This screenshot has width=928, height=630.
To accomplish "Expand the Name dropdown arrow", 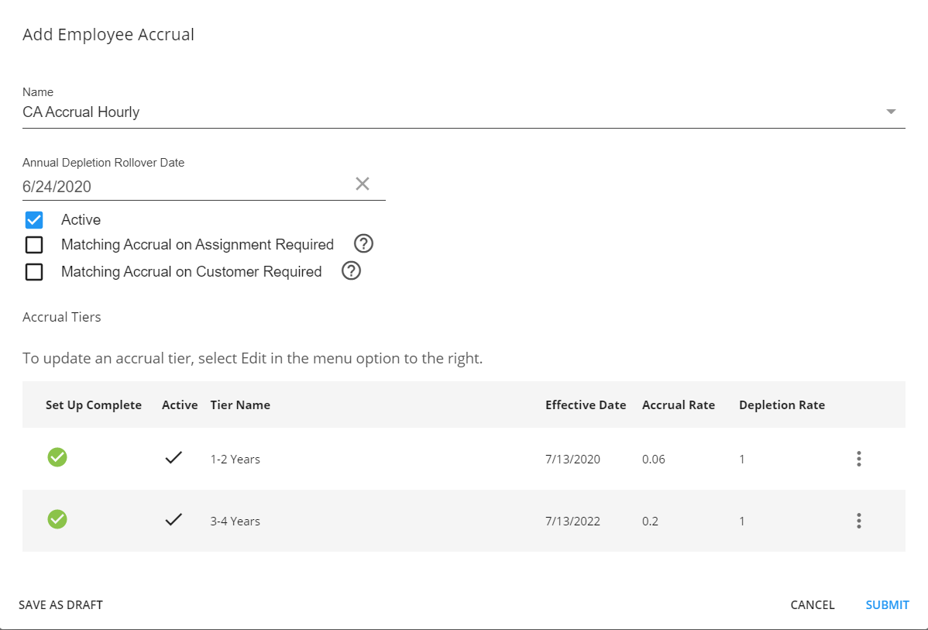I will (891, 112).
